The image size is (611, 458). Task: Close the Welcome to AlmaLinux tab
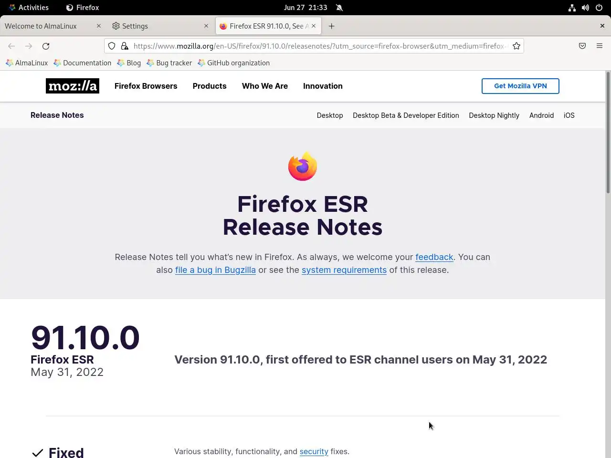99,26
